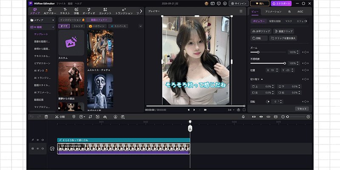
Task: Open the AIアバター tool
Action: (x=50, y=11)
